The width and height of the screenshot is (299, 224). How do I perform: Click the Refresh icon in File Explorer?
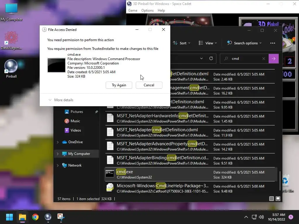click(x=211, y=58)
